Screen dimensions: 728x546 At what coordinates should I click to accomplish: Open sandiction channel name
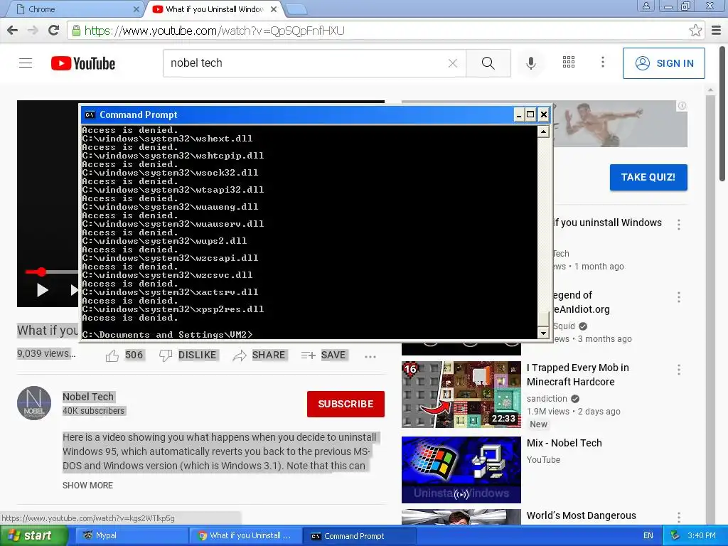coord(547,398)
